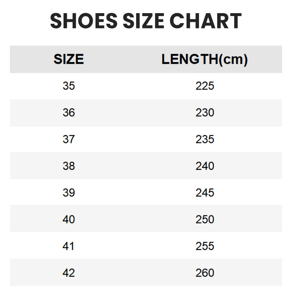Click the length value 235

coord(204,139)
